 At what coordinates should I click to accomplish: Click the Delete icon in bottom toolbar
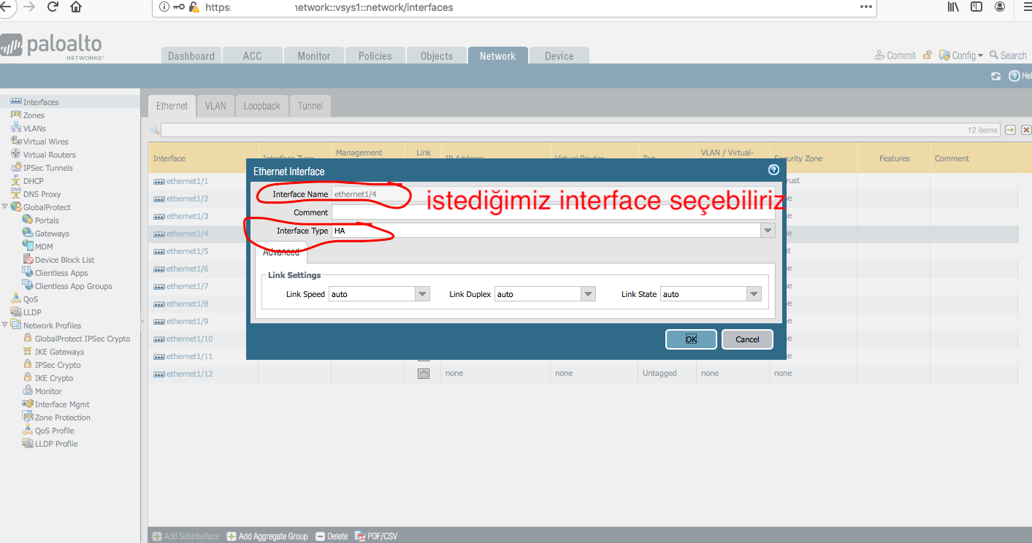coord(320,536)
